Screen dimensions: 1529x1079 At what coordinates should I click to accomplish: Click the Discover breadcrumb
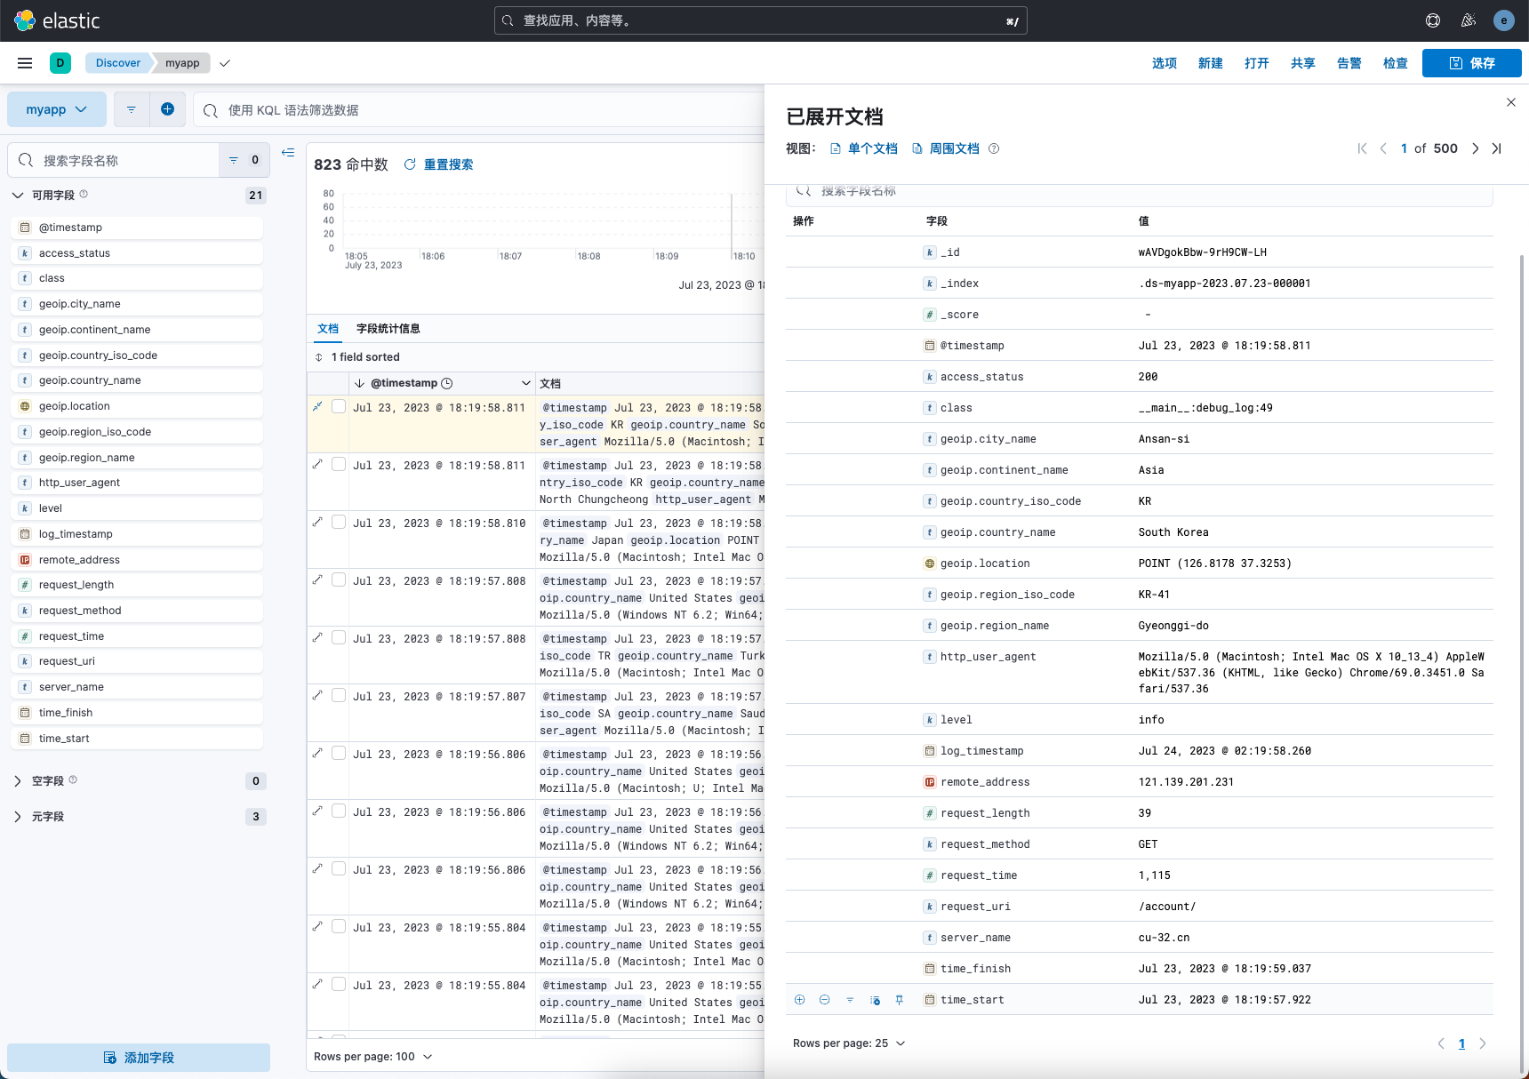pyautogui.click(x=118, y=63)
